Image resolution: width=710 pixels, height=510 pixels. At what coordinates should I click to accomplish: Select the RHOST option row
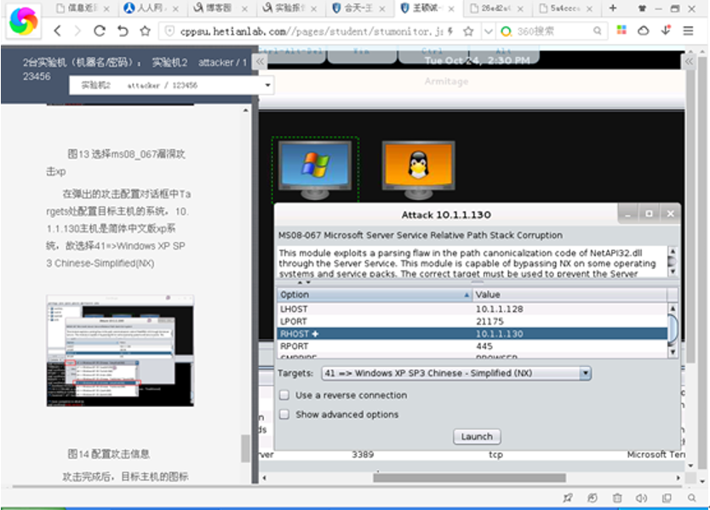tap(472, 334)
